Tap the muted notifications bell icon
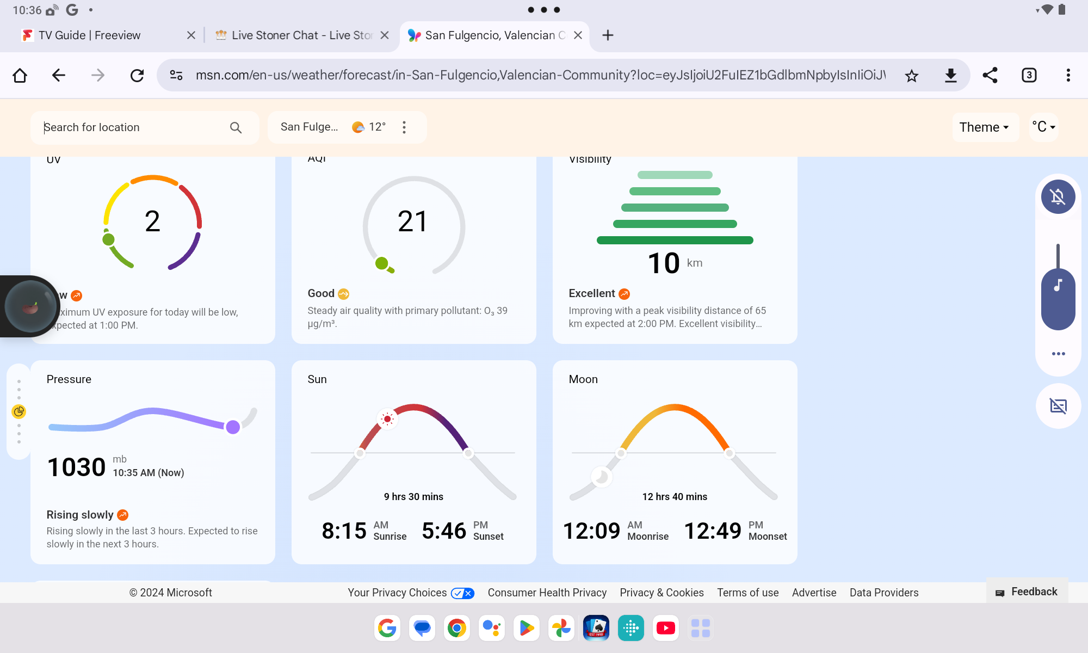 (x=1058, y=196)
